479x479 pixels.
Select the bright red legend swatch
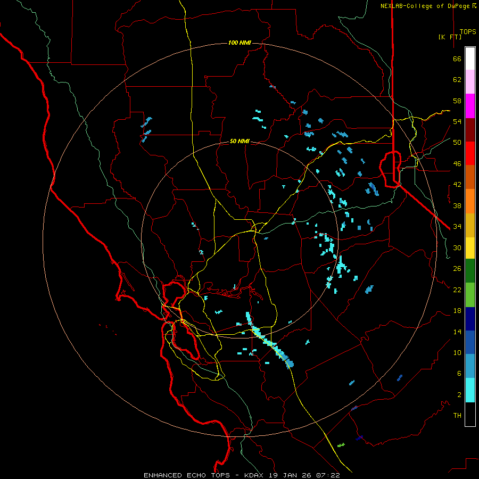pyautogui.click(x=470, y=153)
